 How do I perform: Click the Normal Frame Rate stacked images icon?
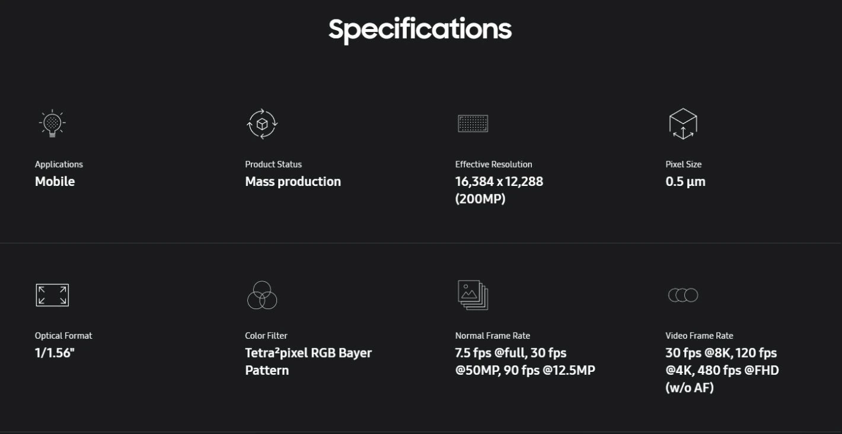coord(473,295)
